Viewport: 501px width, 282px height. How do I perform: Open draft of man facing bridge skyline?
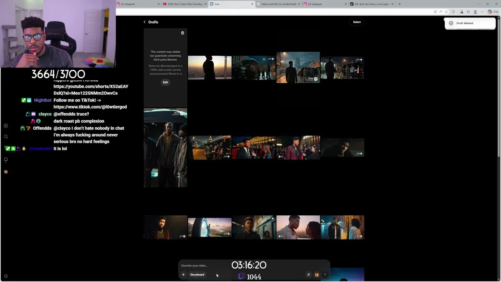click(298, 67)
